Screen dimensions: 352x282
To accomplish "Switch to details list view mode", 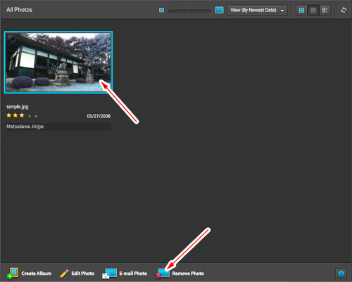I will [325, 11].
